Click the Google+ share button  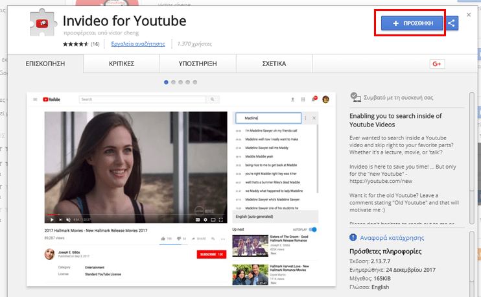point(437,64)
